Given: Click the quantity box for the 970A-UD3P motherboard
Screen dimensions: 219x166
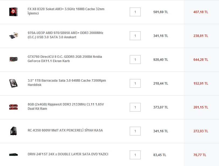Looking at the screenshot, I should (x=135, y=36).
